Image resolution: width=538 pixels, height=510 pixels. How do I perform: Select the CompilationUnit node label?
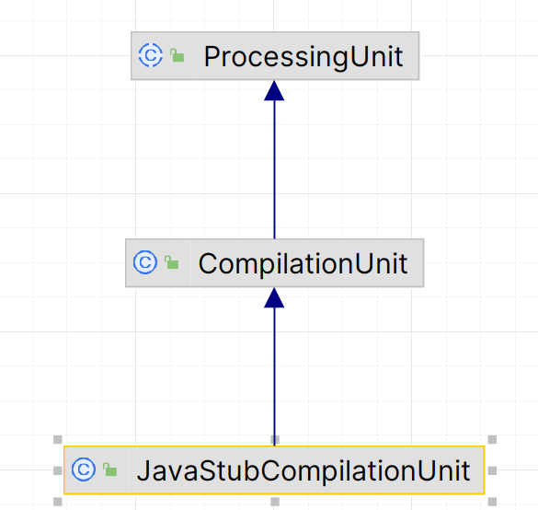coord(303,264)
